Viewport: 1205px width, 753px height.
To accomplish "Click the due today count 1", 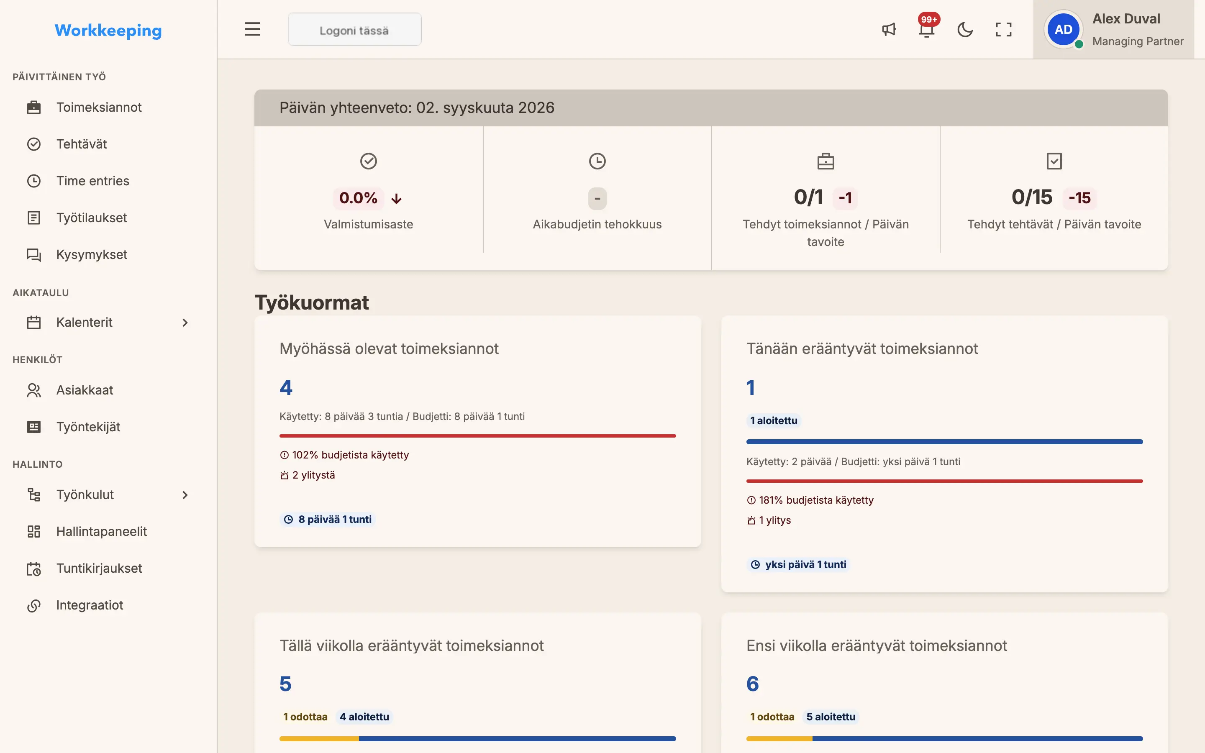I will point(751,387).
